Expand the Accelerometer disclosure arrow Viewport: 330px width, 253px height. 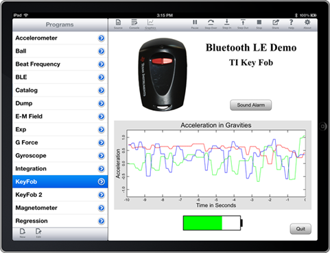pyautogui.click(x=102, y=38)
